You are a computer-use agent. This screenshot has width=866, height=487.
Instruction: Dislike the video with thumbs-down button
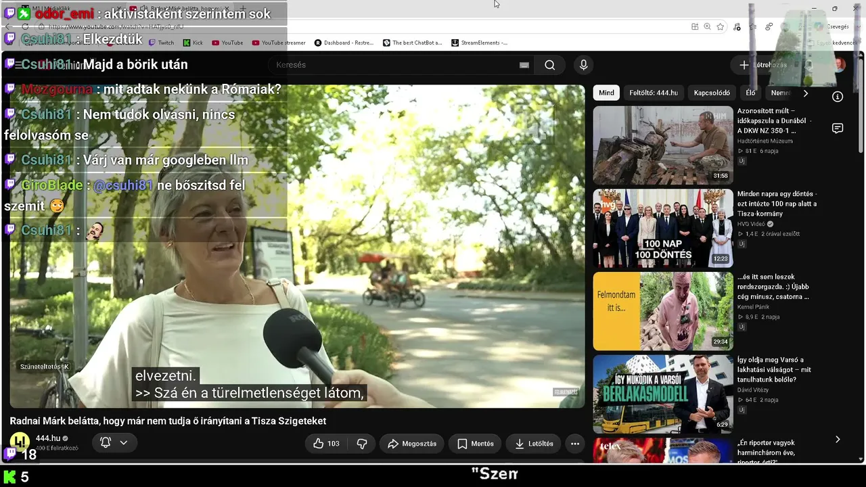[362, 444]
